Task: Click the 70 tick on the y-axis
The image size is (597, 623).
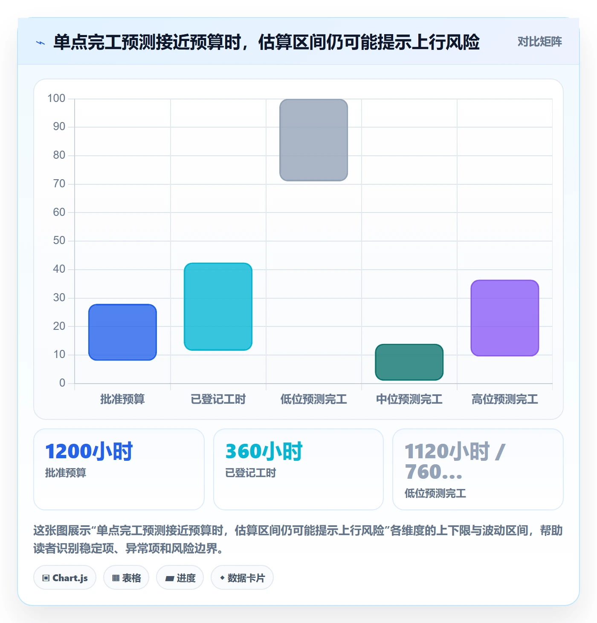Action: (x=59, y=184)
